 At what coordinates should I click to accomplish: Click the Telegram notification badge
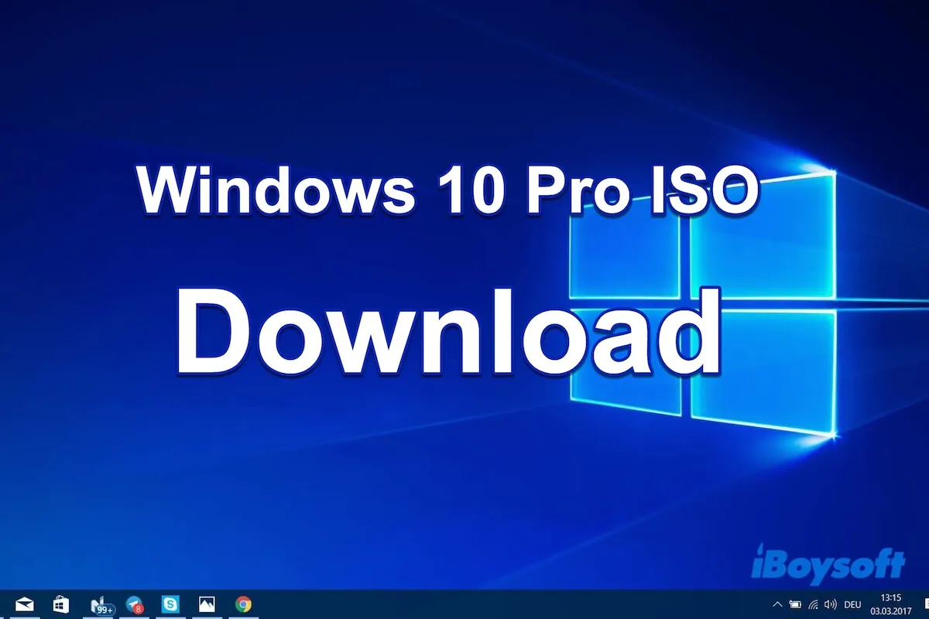pos(138,609)
